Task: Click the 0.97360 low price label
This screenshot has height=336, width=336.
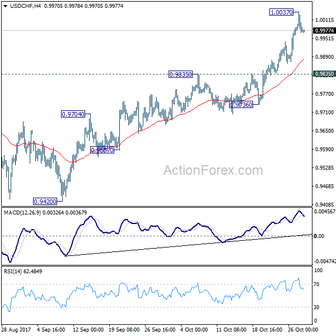Action: 241,105
